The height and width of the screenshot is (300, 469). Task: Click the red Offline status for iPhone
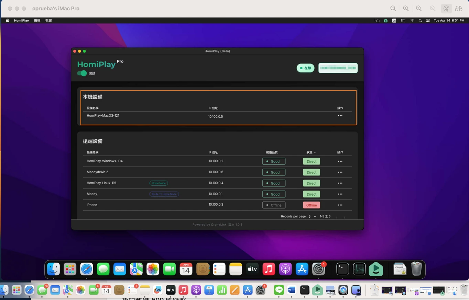click(x=311, y=205)
